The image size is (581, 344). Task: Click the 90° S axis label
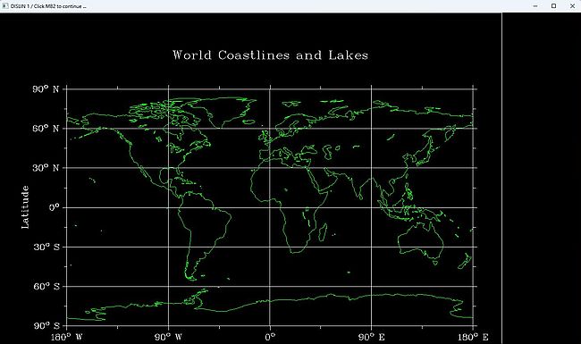46,326
